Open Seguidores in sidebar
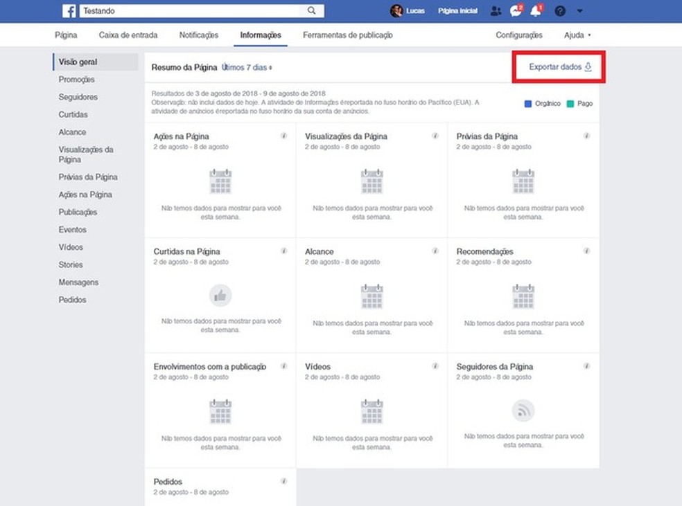The width and height of the screenshot is (682, 506). click(78, 97)
